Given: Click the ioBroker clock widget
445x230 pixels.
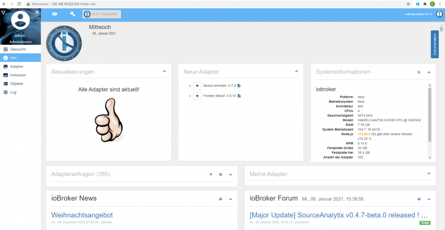Looking at the screenshot, I should pyautogui.click(x=64, y=43).
